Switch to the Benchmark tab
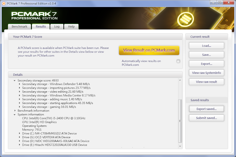This screenshot has width=236, height=157. click(20, 26)
